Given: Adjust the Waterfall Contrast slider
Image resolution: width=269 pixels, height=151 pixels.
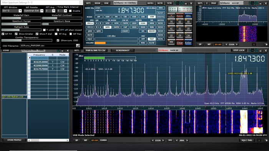Looking at the screenshot, I should [62, 18].
